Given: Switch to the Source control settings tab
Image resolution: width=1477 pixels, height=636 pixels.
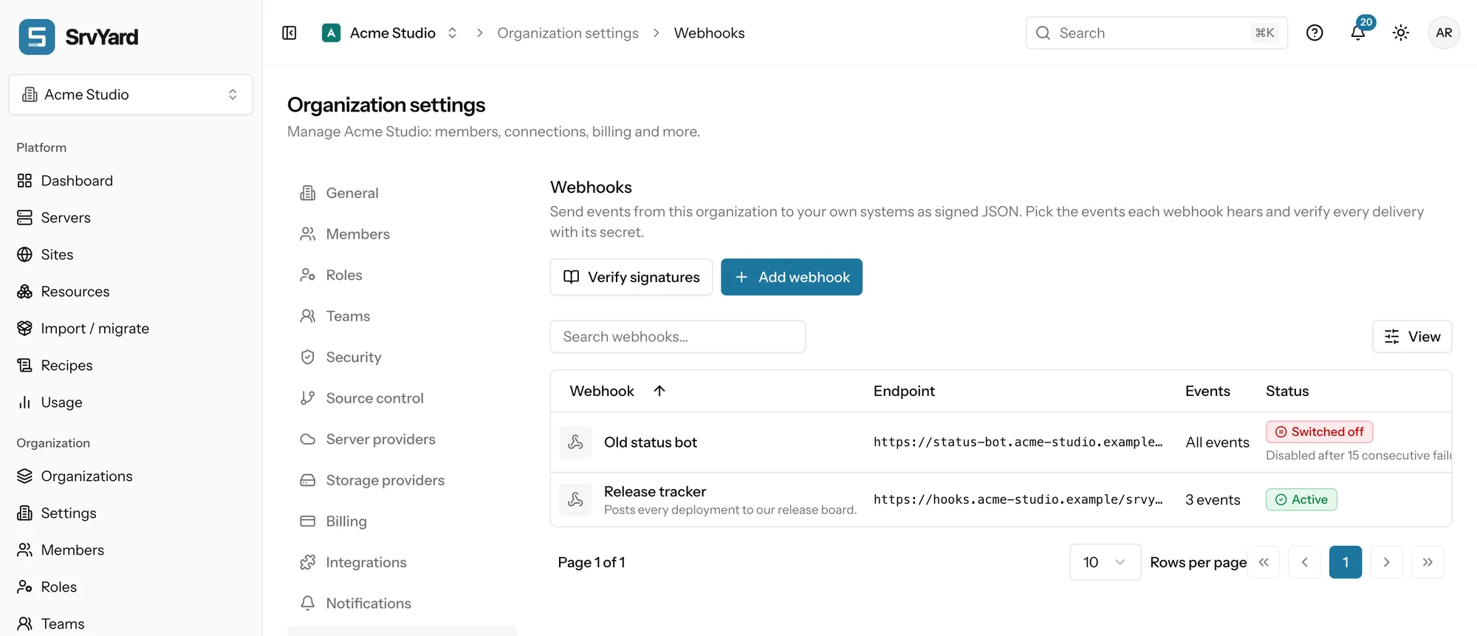Looking at the screenshot, I should point(402,399).
